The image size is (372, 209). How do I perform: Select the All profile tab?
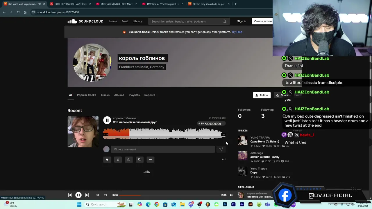(71, 95)
